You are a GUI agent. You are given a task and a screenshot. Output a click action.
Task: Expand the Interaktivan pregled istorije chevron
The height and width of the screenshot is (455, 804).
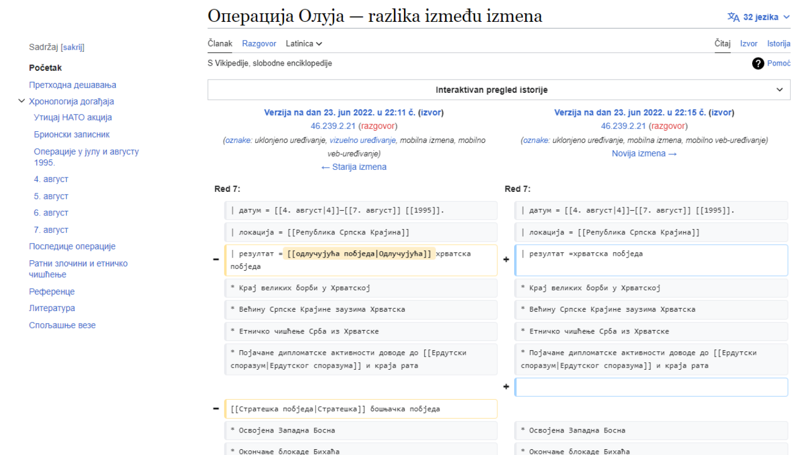click(x=779, y=90)
